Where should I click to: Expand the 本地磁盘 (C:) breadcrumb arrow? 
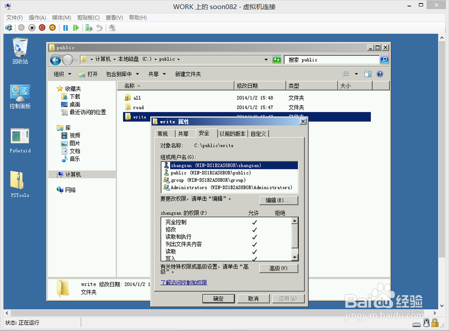[x=156, y=59]
